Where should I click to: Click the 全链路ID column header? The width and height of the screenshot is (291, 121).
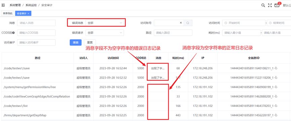(x=254, y=58)
